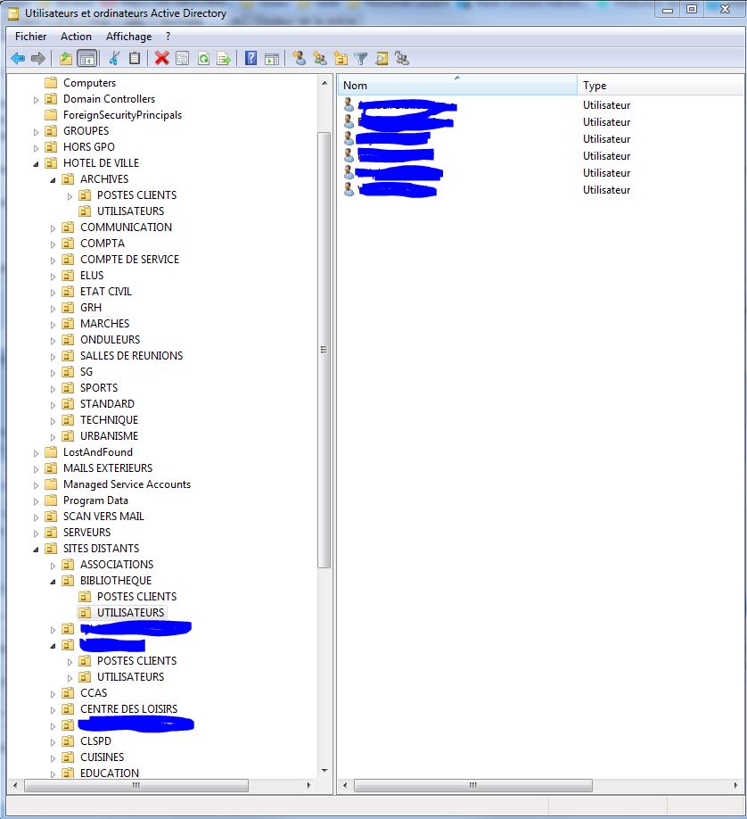Viewport: 747px width, 819px height.
Task: Select the SCAN VERS MAIL unit
Action: pyautogui.click(x=103, y=517)
